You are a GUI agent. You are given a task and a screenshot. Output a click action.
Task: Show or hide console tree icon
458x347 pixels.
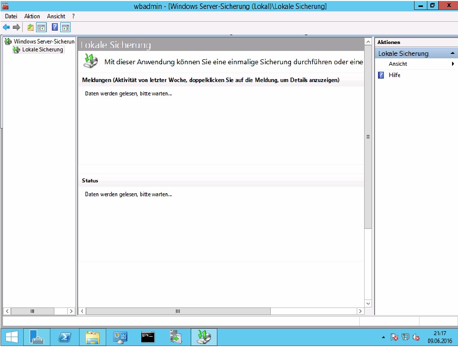coord(42,28)
